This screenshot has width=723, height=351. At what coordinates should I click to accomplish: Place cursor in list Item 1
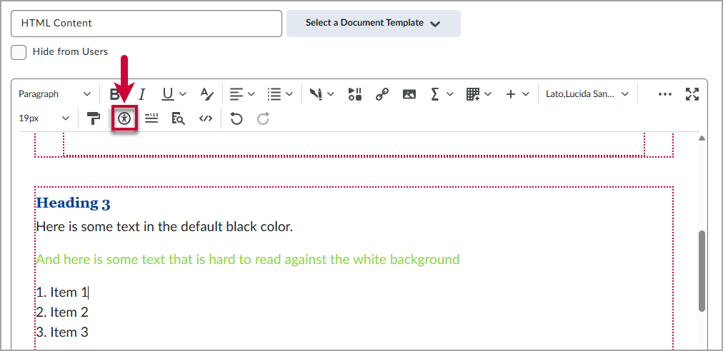point(62,292)
